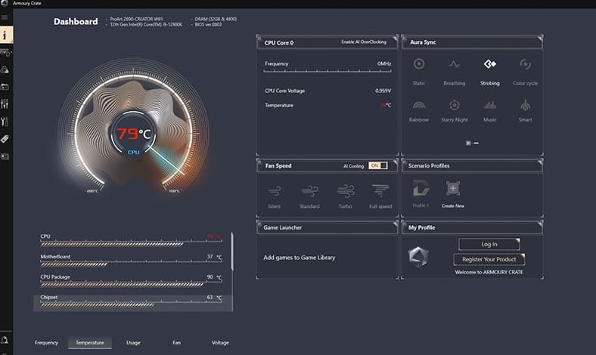Open the Game Library folder sidebar icon
596x355 pixels.
pyautogui.click(x=5, y=87)
